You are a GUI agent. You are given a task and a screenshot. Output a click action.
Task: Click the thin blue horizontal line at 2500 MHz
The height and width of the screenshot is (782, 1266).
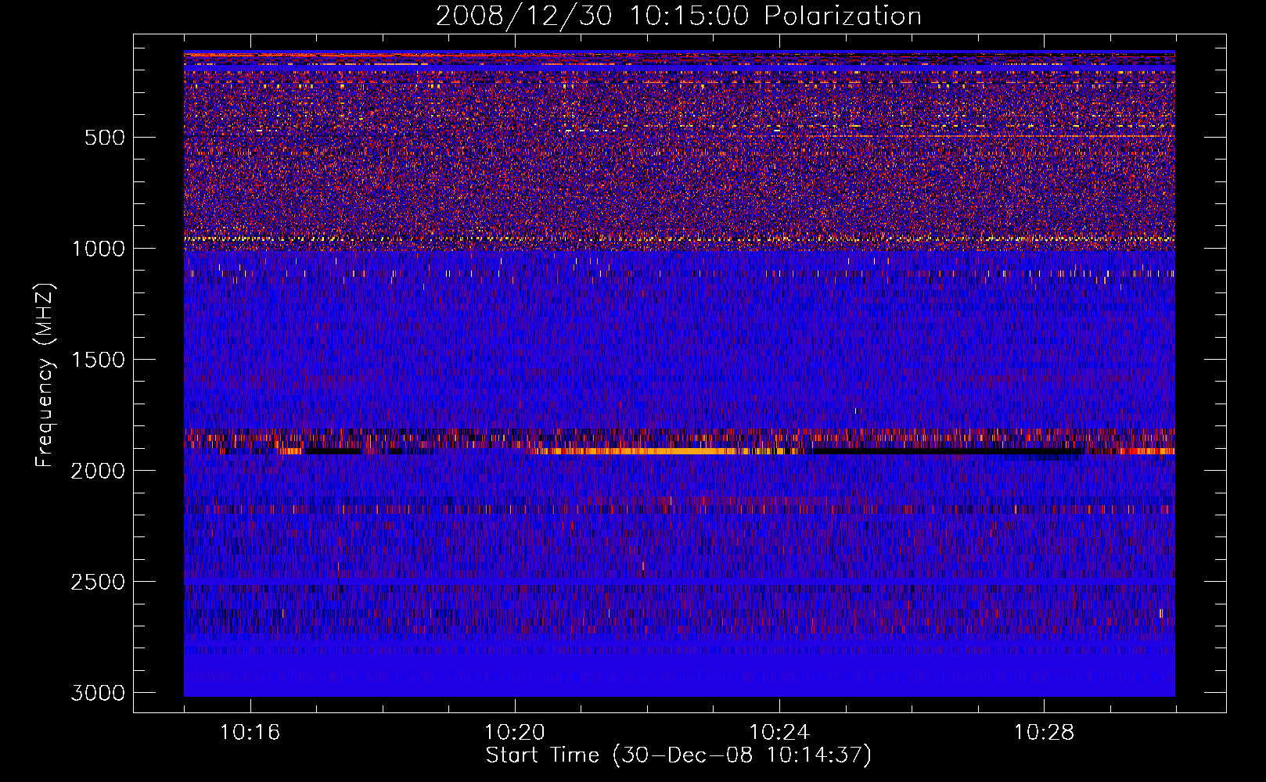click(679, 583)
